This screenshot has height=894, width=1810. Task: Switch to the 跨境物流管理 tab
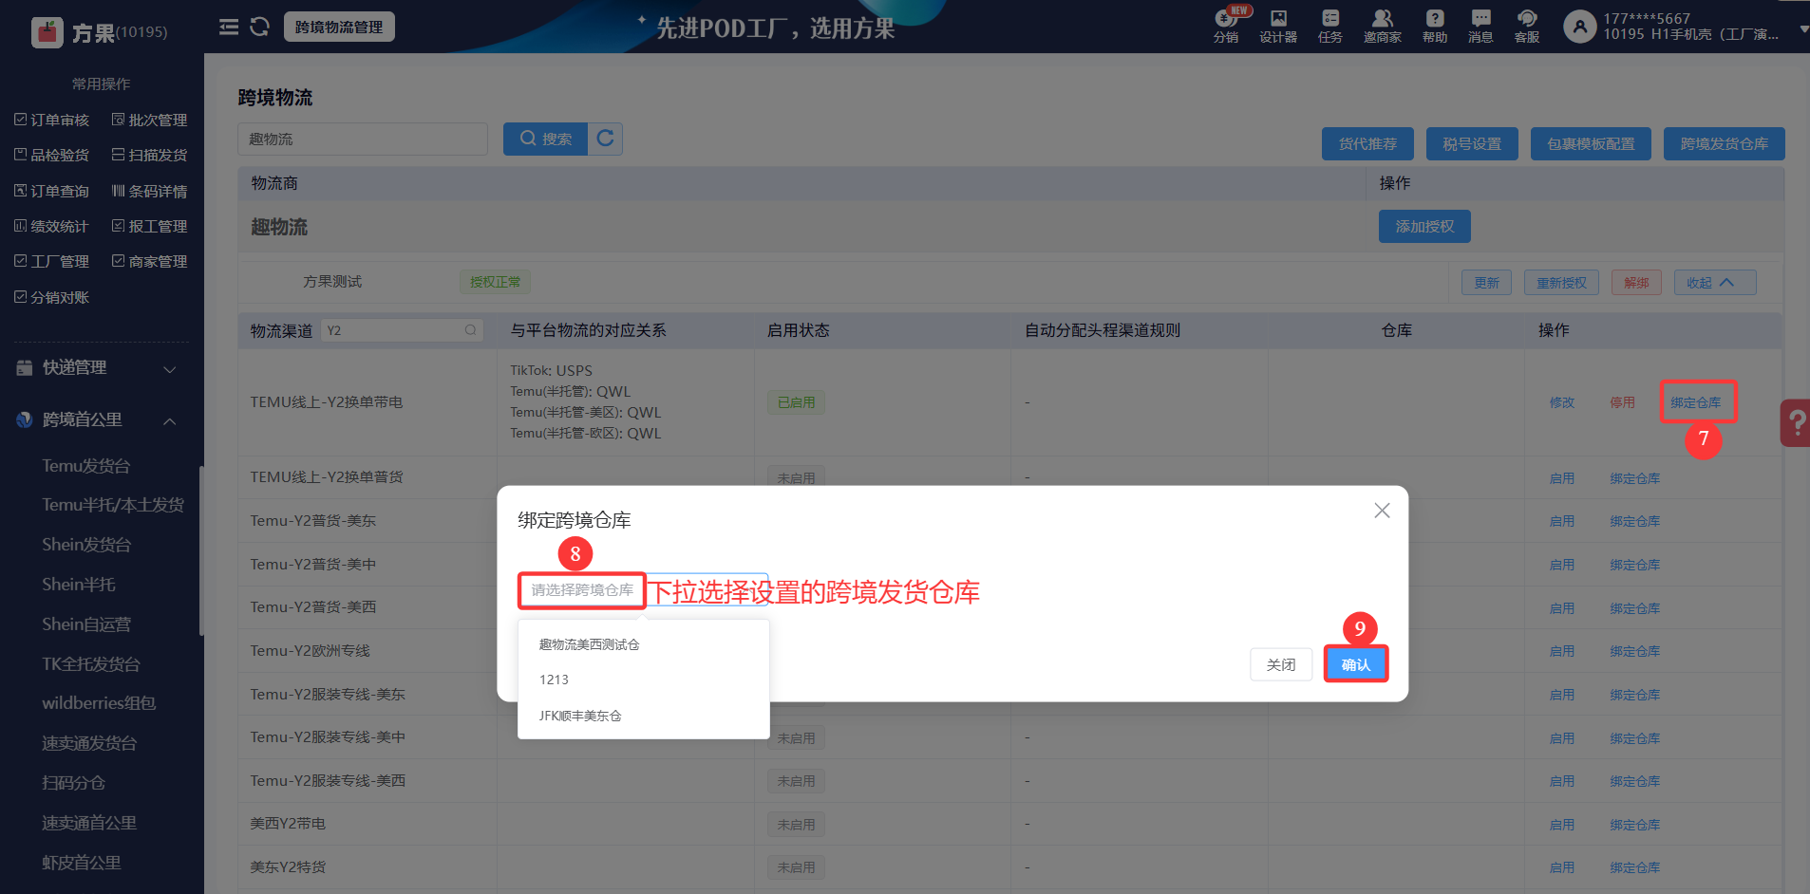pyautogui.click(x=339, y=27)
